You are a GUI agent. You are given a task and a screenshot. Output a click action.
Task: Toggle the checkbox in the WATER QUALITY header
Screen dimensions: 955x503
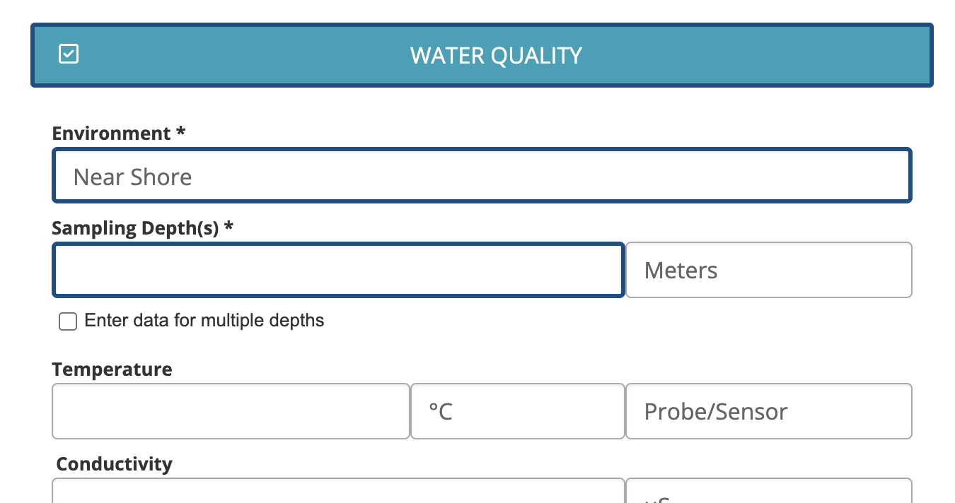coord(69,53)
